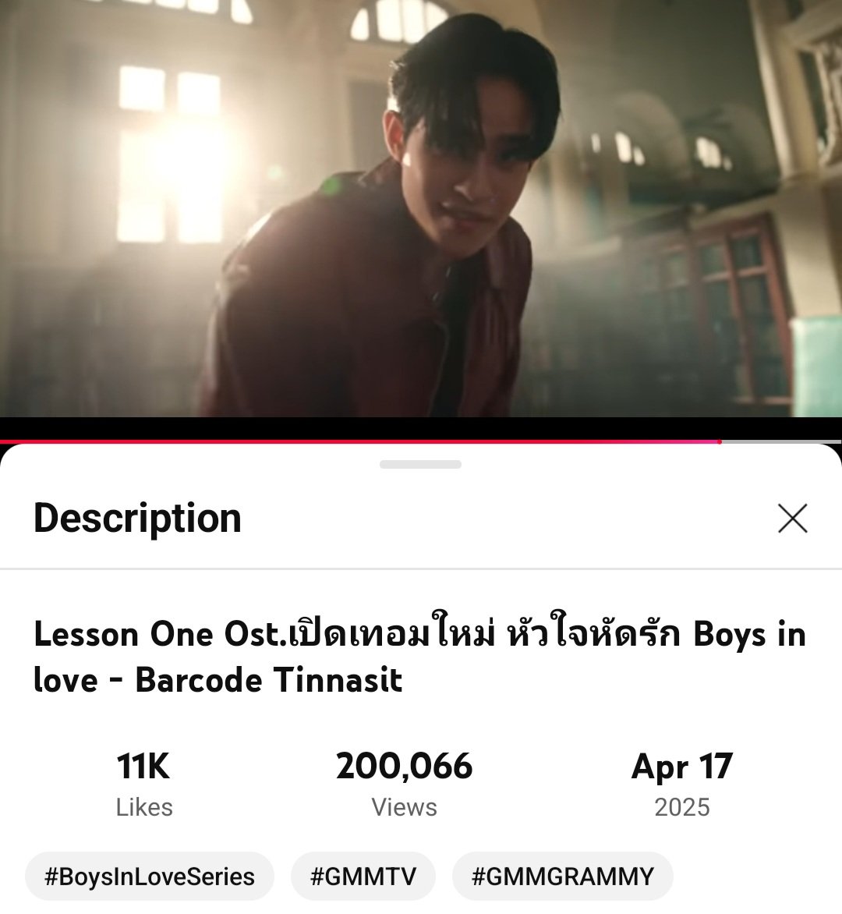Click the gray unplayed portion of progress bar
The image size is (842, 914).
(x=781, y=442)
